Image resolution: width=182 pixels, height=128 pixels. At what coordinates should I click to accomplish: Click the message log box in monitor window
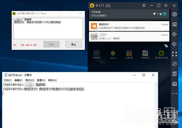click(x=48, y=28)
